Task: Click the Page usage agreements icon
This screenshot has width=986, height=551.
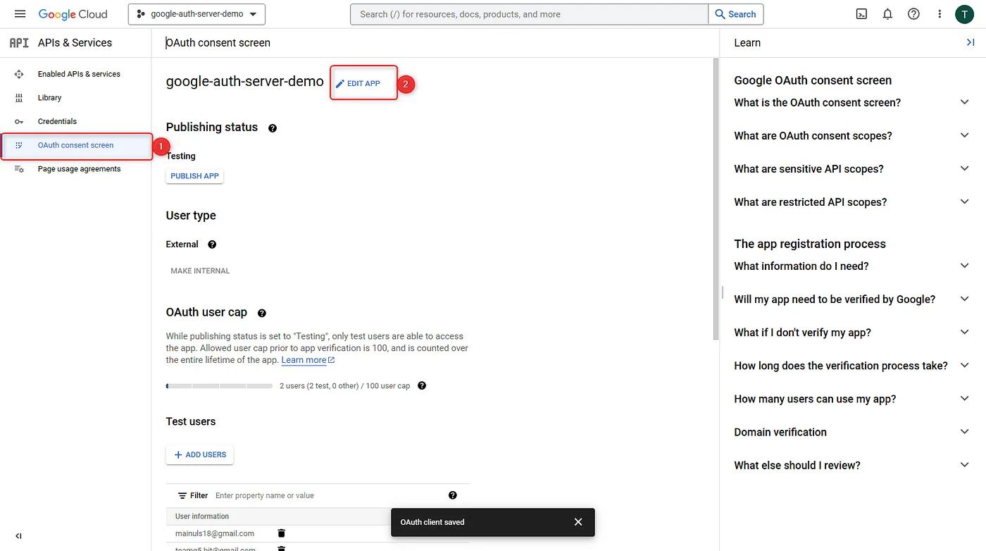Action: click(19, 169)
